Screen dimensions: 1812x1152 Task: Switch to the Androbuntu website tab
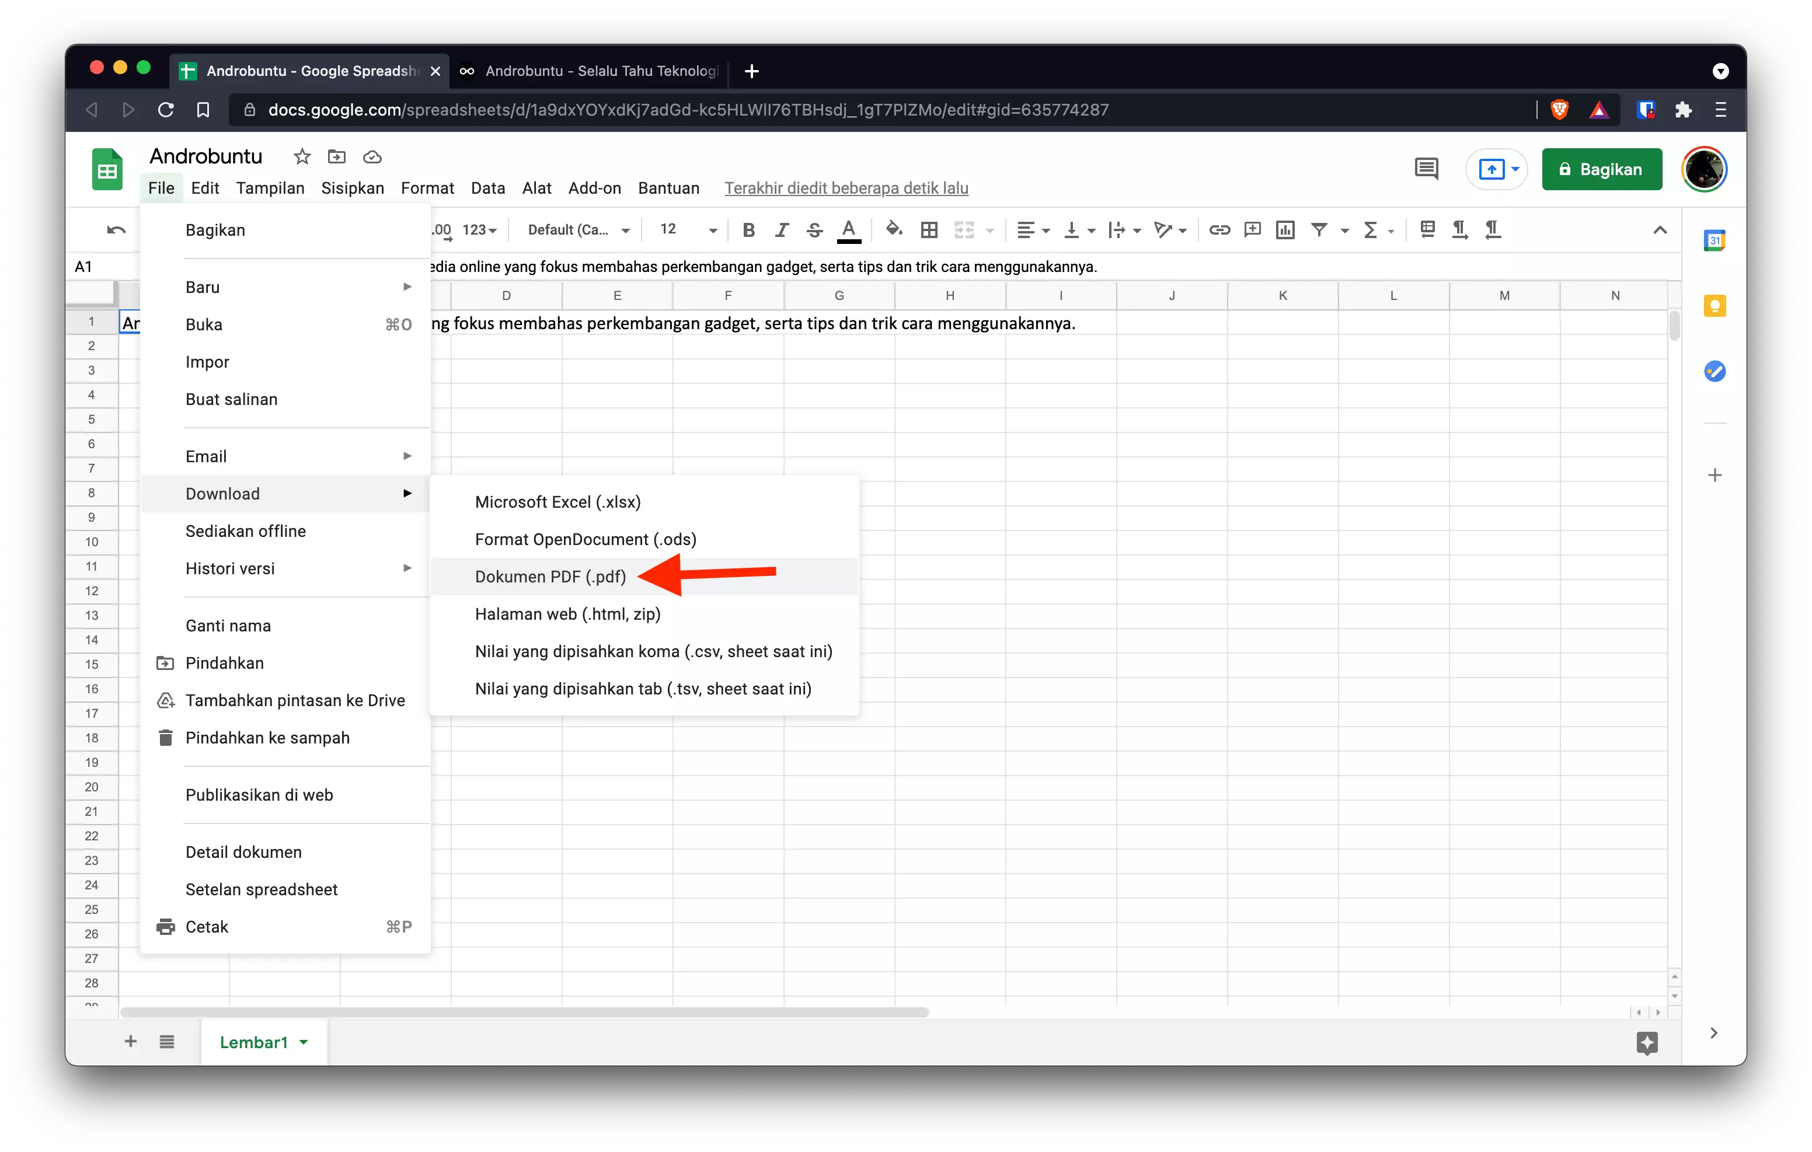(x=594, y=71)
